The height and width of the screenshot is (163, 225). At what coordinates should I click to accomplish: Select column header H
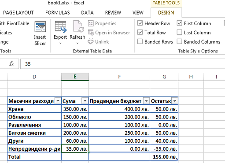click(191, 77)
